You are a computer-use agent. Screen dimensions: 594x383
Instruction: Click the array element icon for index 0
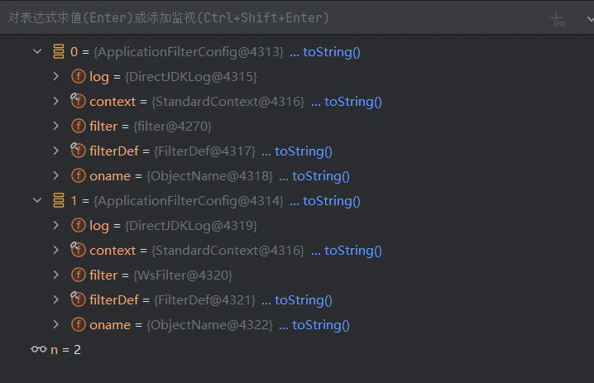[59, 51]
